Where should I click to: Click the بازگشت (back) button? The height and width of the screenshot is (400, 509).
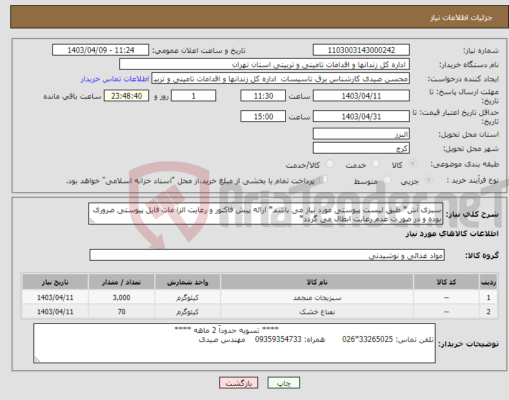pyautogui.click(x=239, y=383)
